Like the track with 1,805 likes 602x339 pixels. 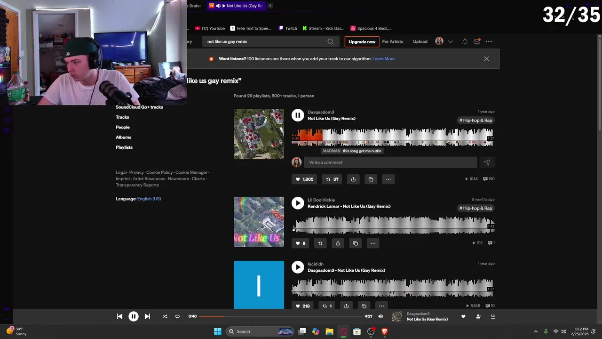304,179
